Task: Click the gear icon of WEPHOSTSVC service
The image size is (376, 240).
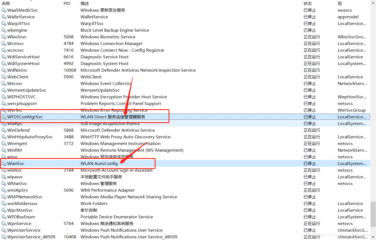Action: 4,97
